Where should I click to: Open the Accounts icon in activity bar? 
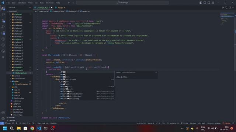3,113
